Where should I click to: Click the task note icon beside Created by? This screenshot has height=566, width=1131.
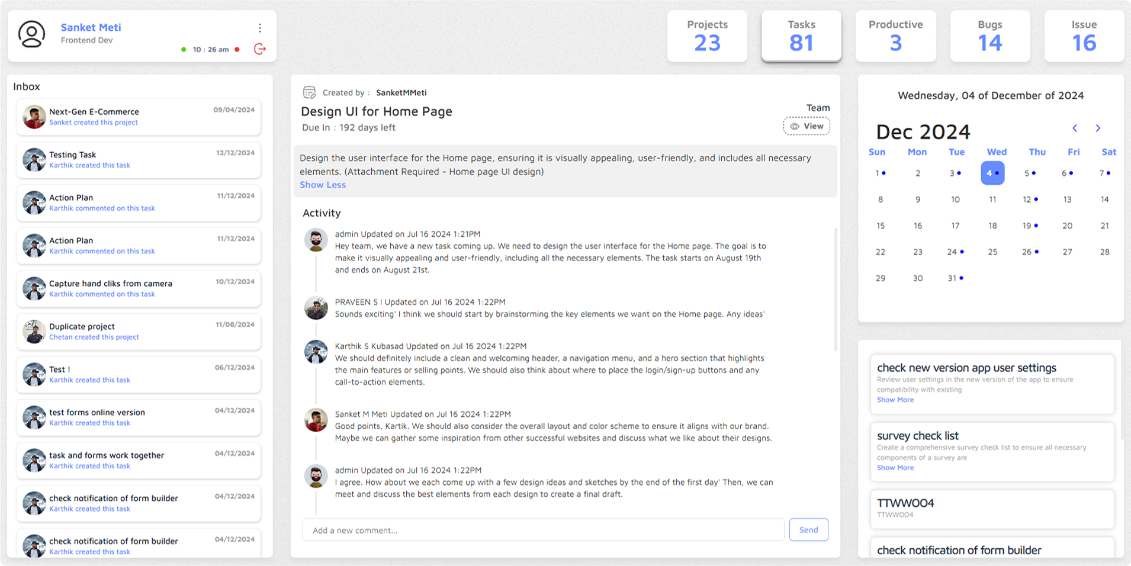click(309, 92)
